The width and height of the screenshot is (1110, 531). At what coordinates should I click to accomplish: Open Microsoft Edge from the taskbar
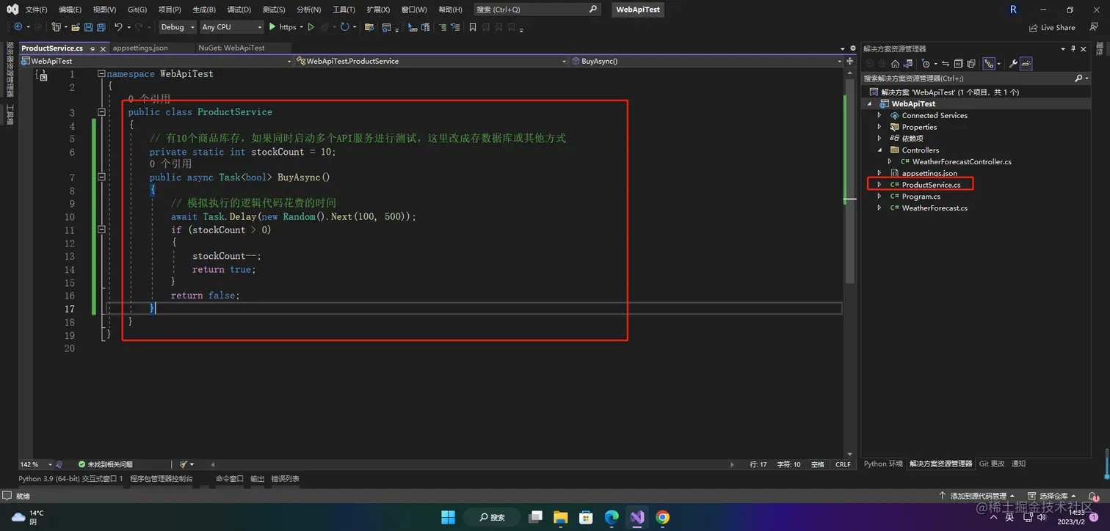[612, 517]
